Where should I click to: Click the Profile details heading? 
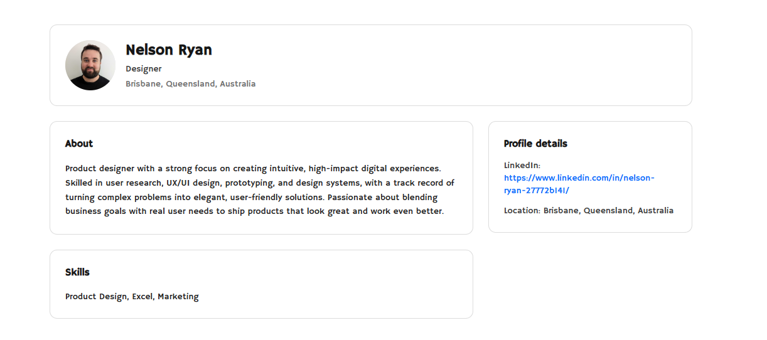(x=535, y=144)
